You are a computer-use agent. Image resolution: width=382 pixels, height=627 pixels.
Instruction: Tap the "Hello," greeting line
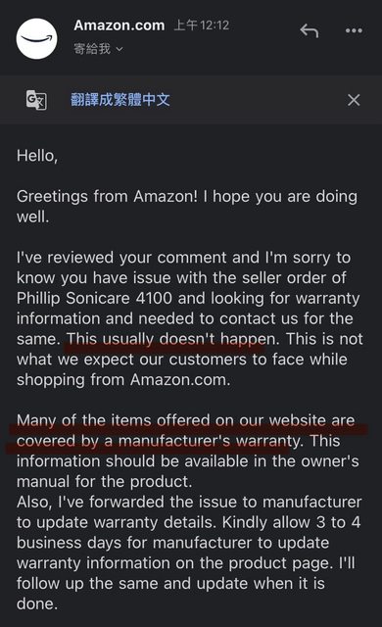pyautogui.click(x=37, y=156)
